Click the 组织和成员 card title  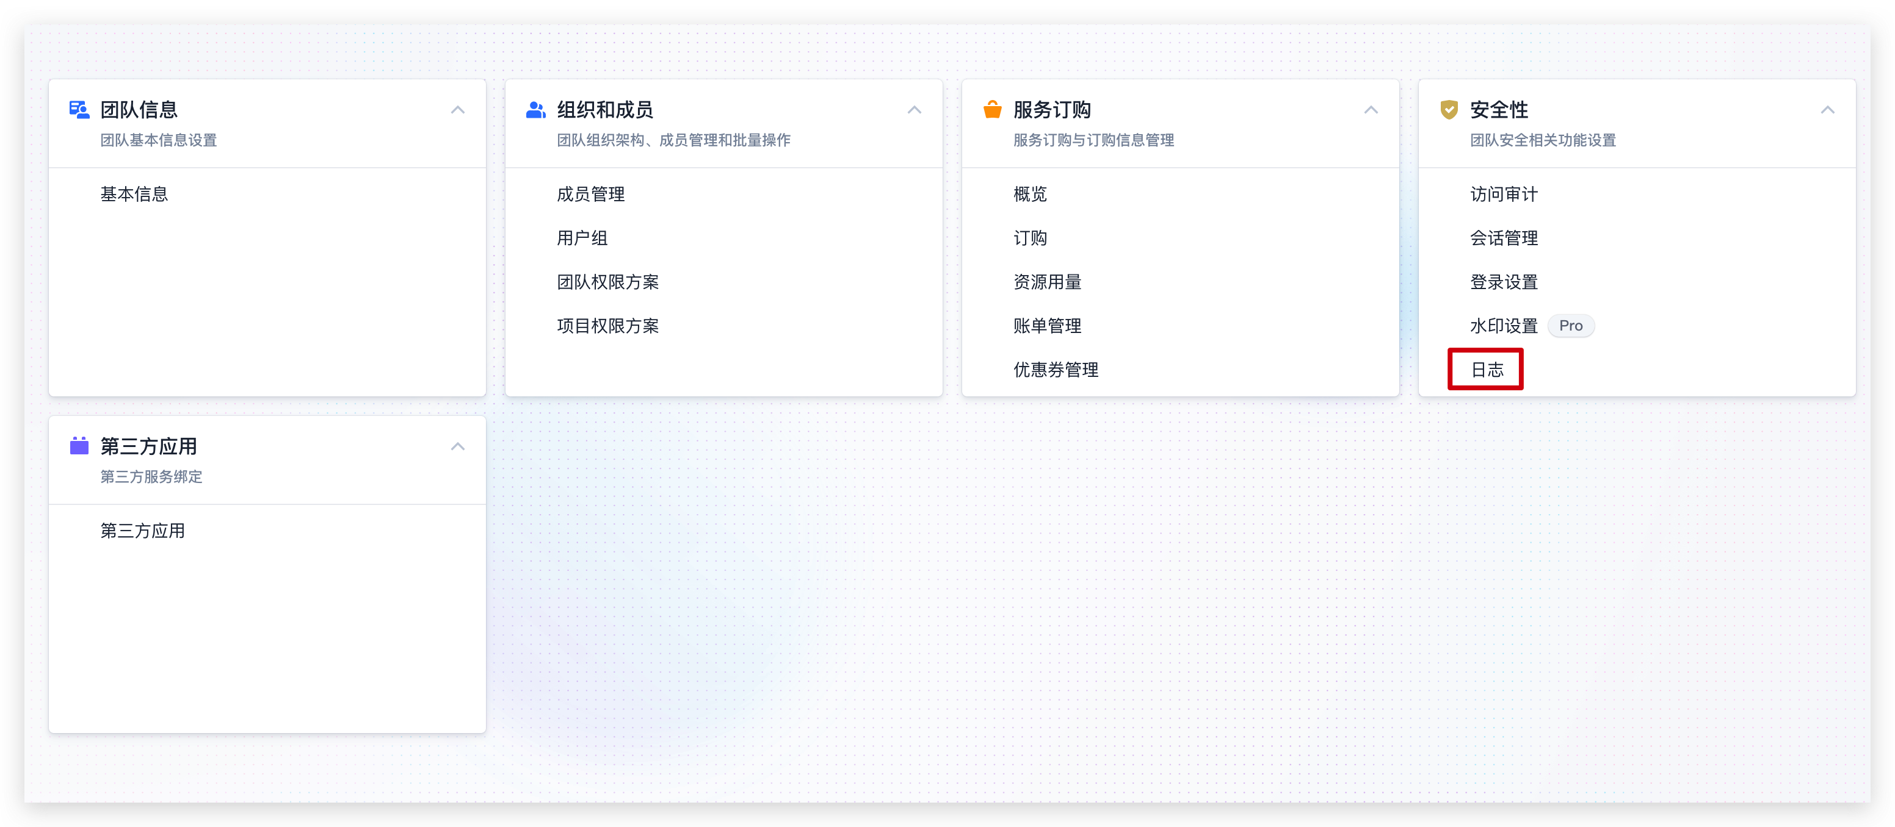[x=604, y=110]
